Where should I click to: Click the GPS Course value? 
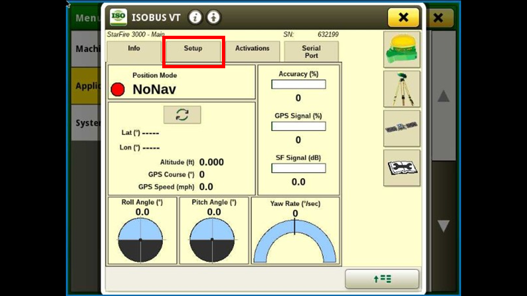(x=202, y=174)
